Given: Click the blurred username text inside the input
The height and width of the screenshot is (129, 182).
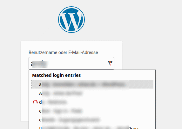Looking at the screenshot, I should [x=40, y=64].
